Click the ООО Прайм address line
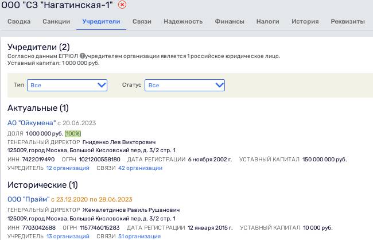 (91, 219)
